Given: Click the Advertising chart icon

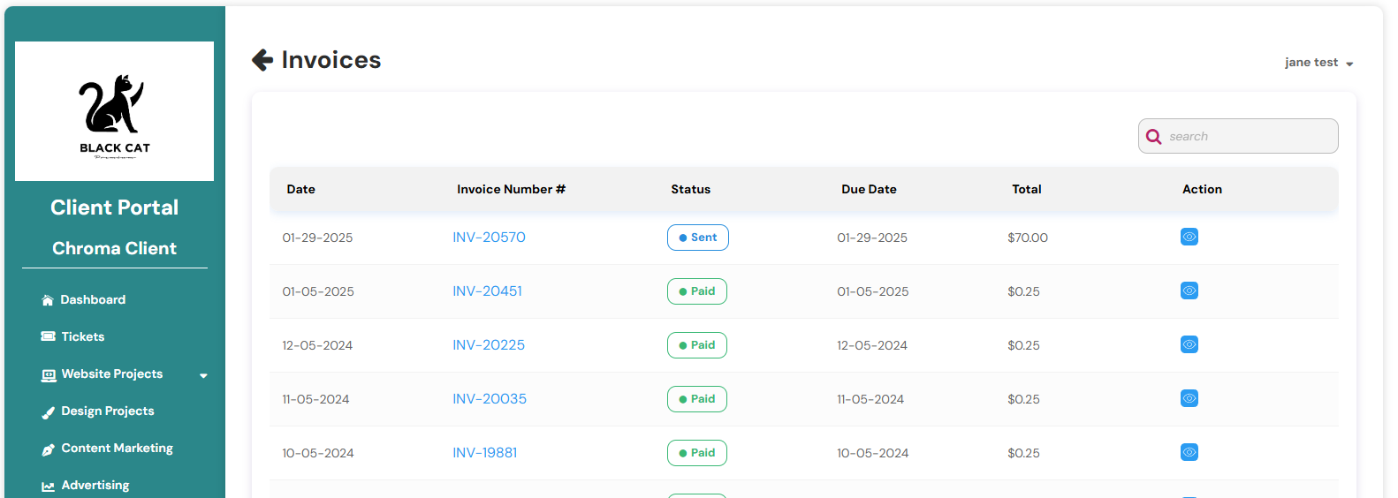Looking at the screenshot, I should [49, 487].
